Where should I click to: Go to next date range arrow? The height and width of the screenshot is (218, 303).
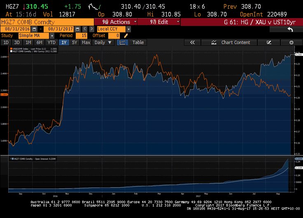[91, 29]
